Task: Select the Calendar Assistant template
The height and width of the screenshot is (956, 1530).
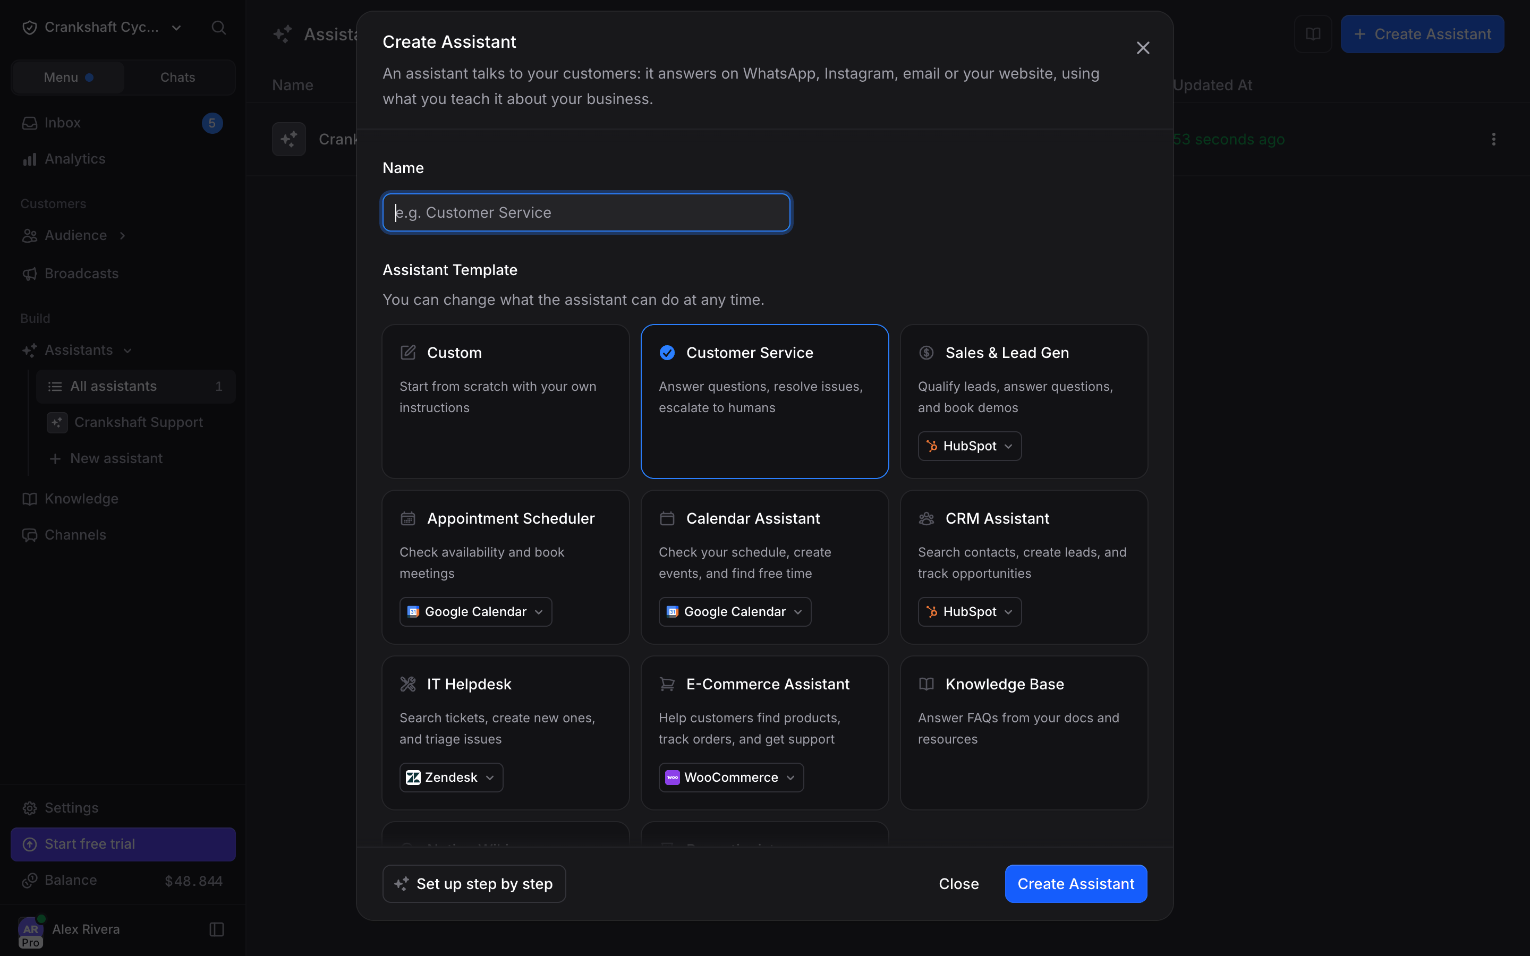Action: pyautogui.click(x=764, y=567)
